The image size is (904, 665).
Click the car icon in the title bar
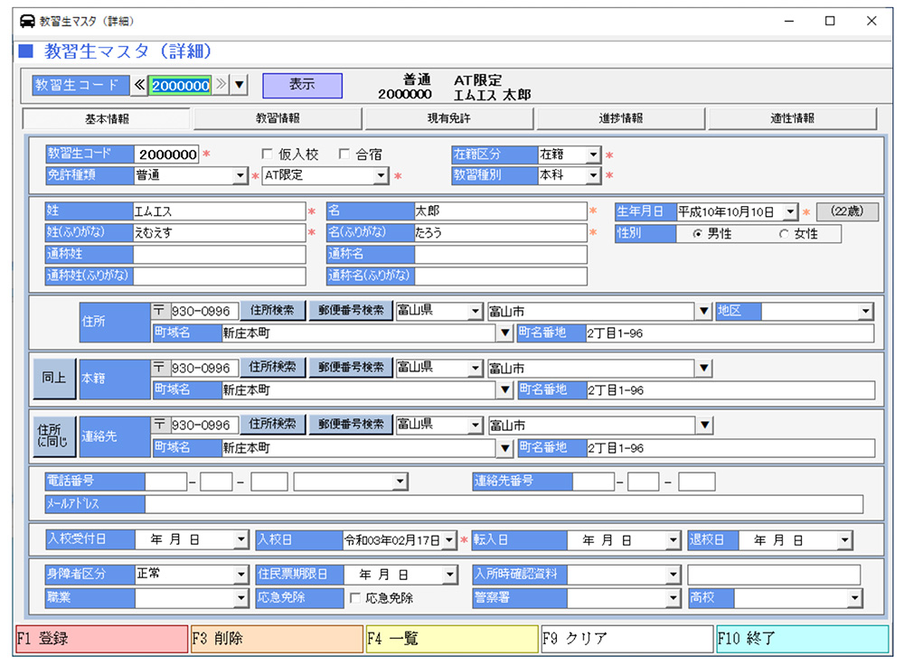27,22
